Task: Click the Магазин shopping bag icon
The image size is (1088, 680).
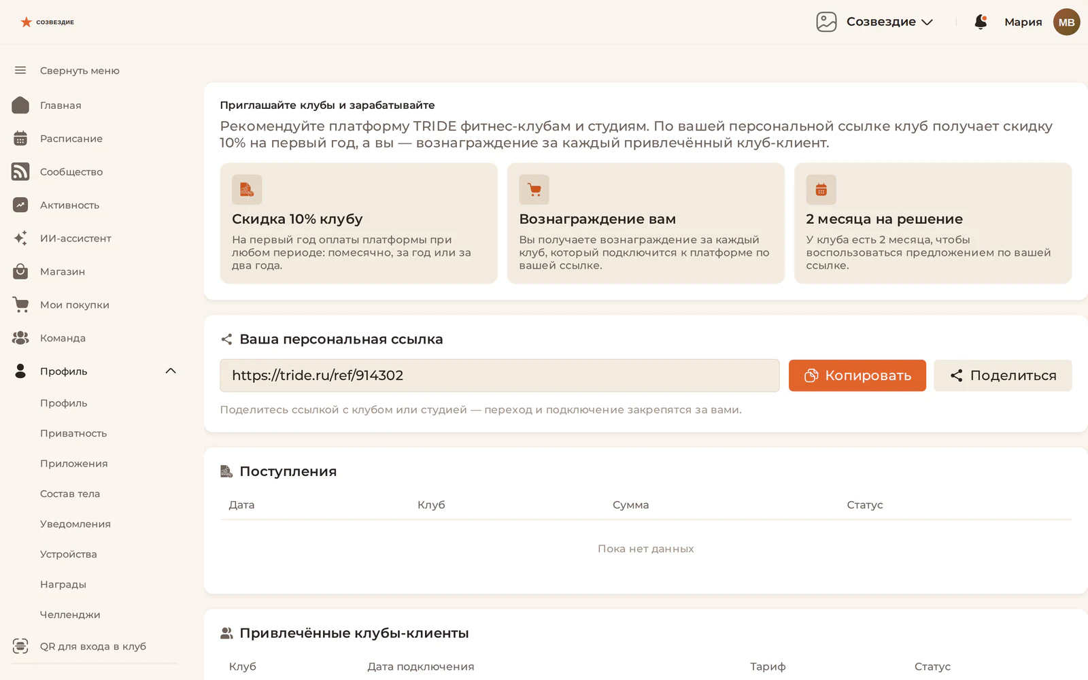Action: [20, 271]
